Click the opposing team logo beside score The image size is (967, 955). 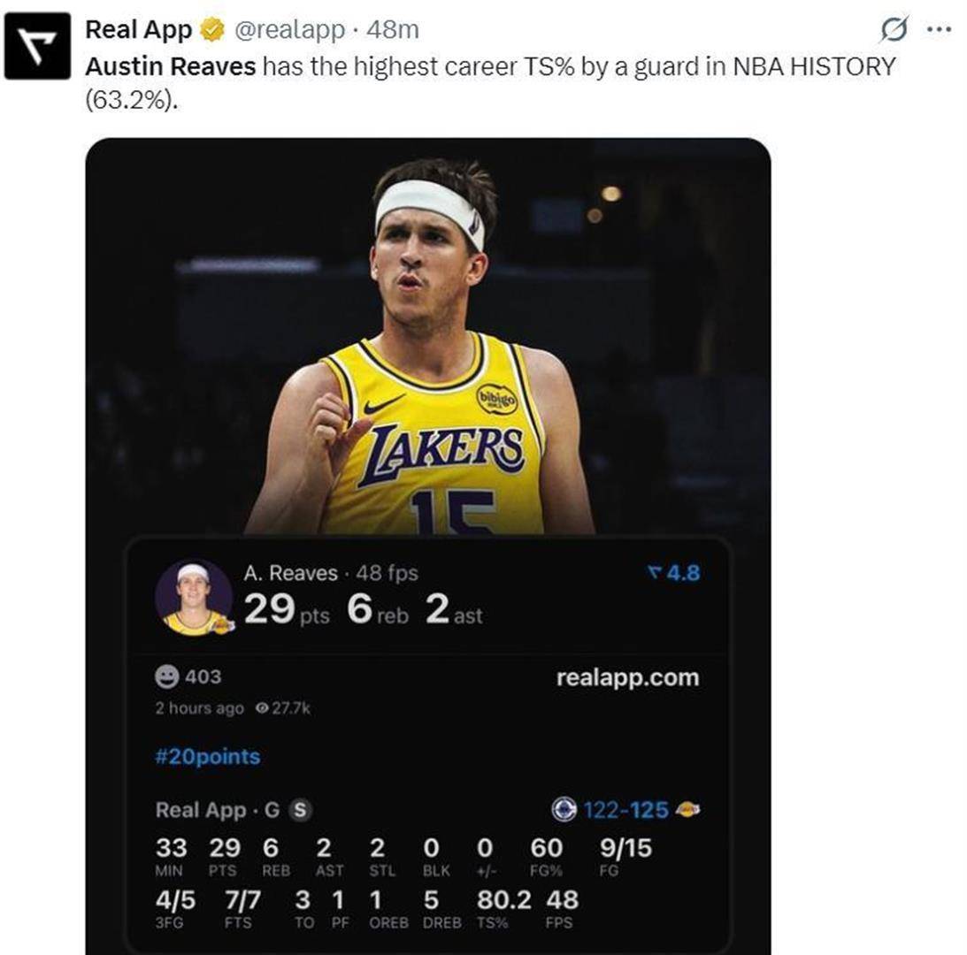[564, 809]
